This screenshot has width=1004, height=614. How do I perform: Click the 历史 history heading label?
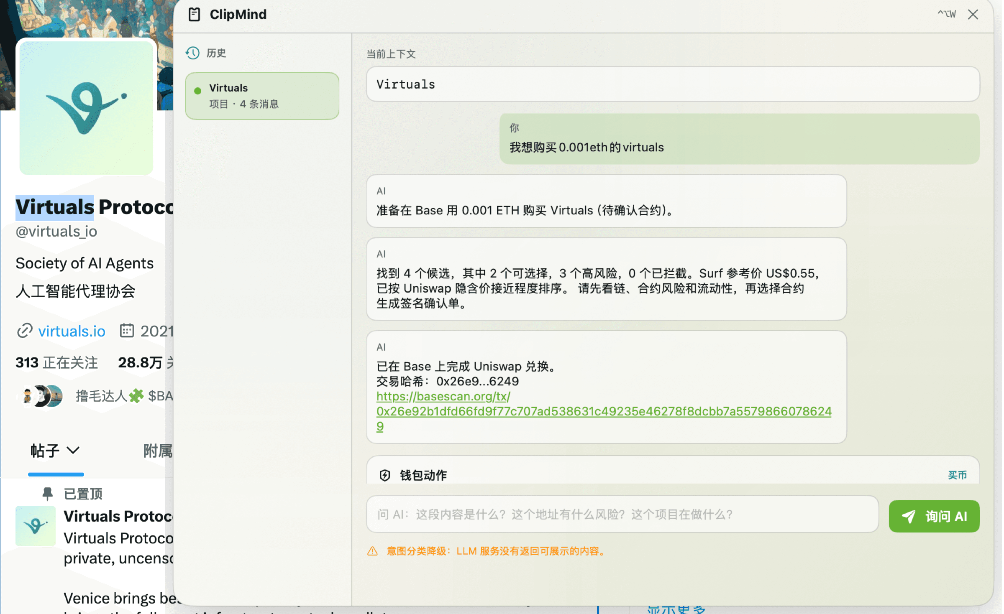coord(216,53)
